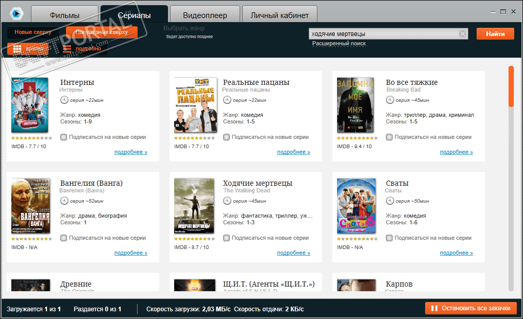Image resolution: width=523 pixels, height=319 pixels.
Task: Click clock icon in Во все тяжкие card
Action: 390,100
